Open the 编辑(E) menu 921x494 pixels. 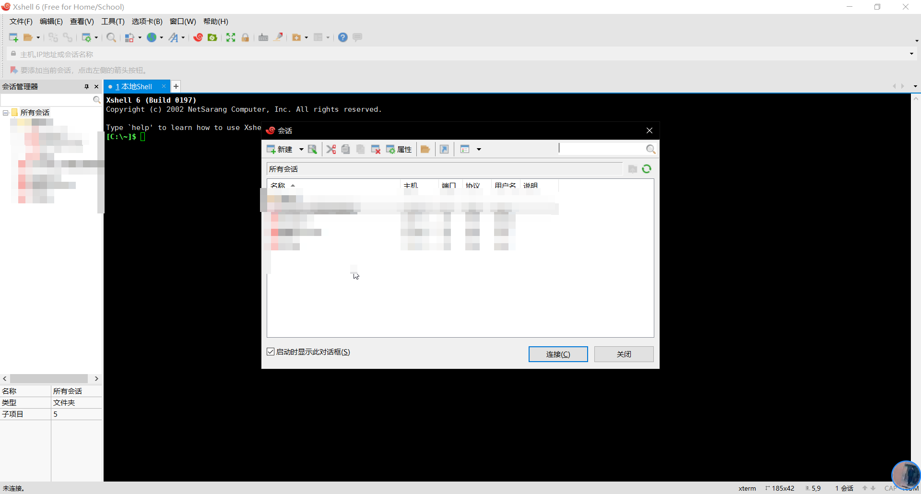[51, 22]
